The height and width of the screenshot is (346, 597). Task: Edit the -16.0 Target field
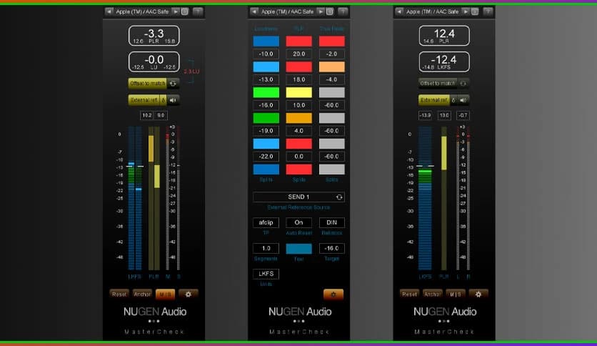[331, 248]
